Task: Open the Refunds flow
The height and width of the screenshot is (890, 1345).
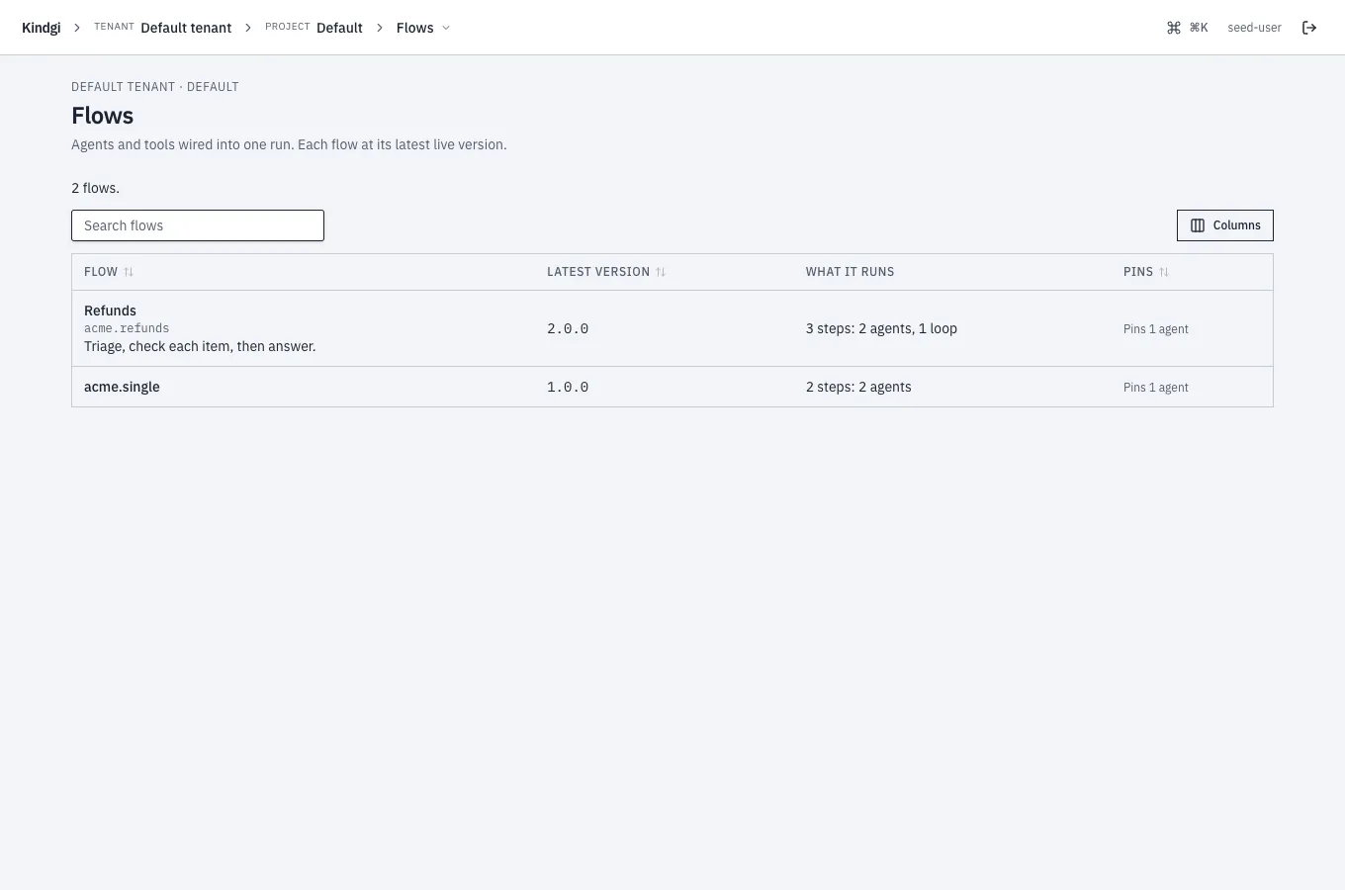Action: (x=110, y=311)
